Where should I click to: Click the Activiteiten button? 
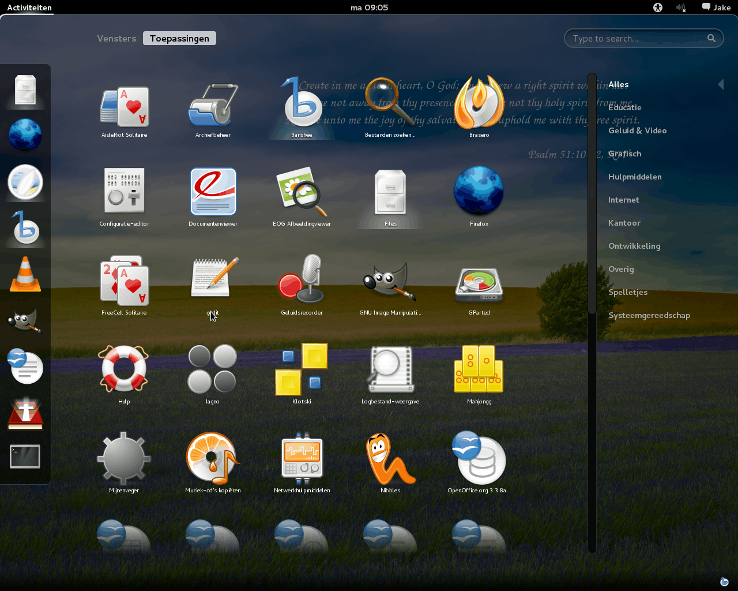[29, 8]
